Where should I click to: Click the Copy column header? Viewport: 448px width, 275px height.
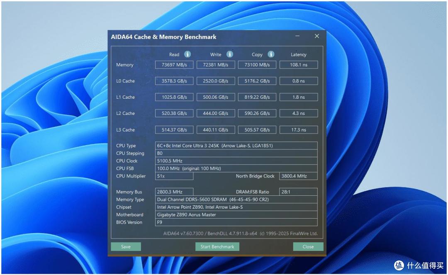pos(257,54)
